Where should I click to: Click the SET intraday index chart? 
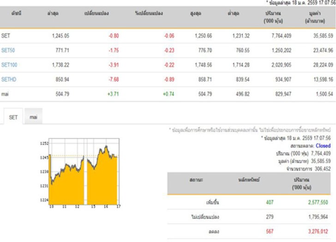pos(80,173)
